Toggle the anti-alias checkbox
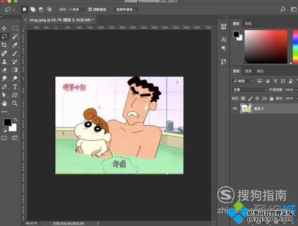298x226 pixels. [90, 9]
